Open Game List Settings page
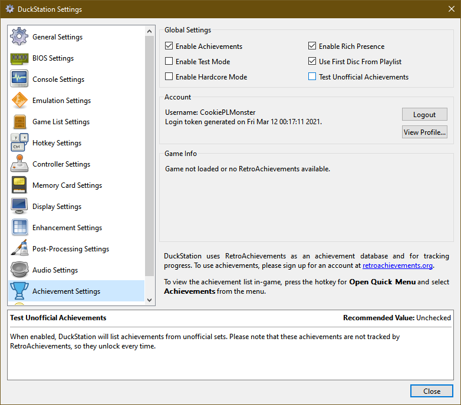461x405 pixels. point(61,121)
